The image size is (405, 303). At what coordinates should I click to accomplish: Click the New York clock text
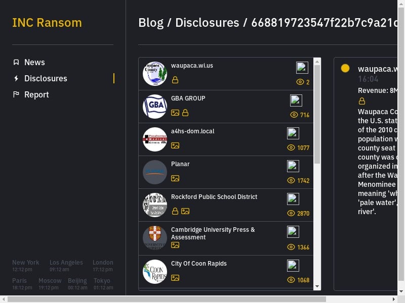pos(26,266)
